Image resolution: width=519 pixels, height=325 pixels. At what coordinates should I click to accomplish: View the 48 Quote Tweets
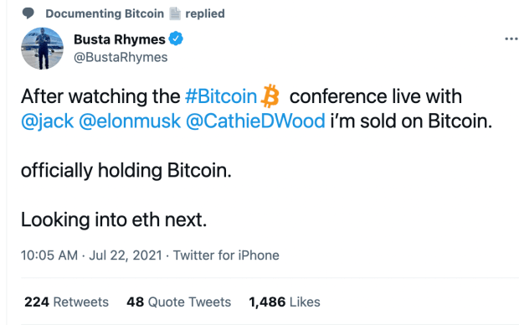(x=179, y=302)
